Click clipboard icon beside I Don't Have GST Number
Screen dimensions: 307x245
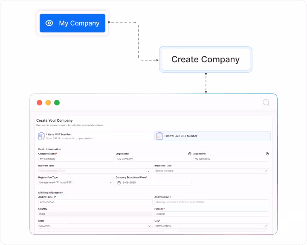(159, 136)
